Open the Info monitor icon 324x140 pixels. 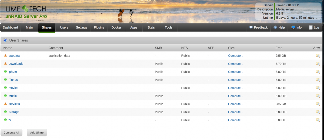coord(293,27)
